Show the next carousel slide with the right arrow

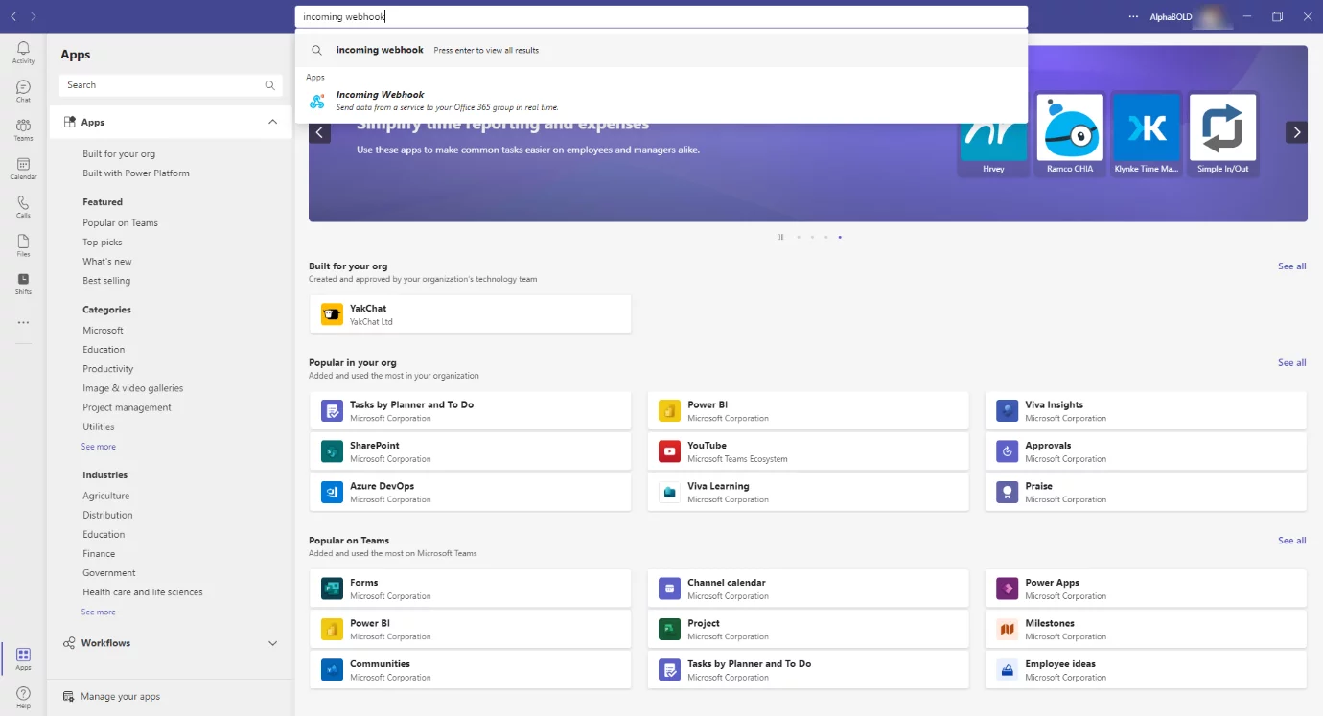[x=1296, y=132]
